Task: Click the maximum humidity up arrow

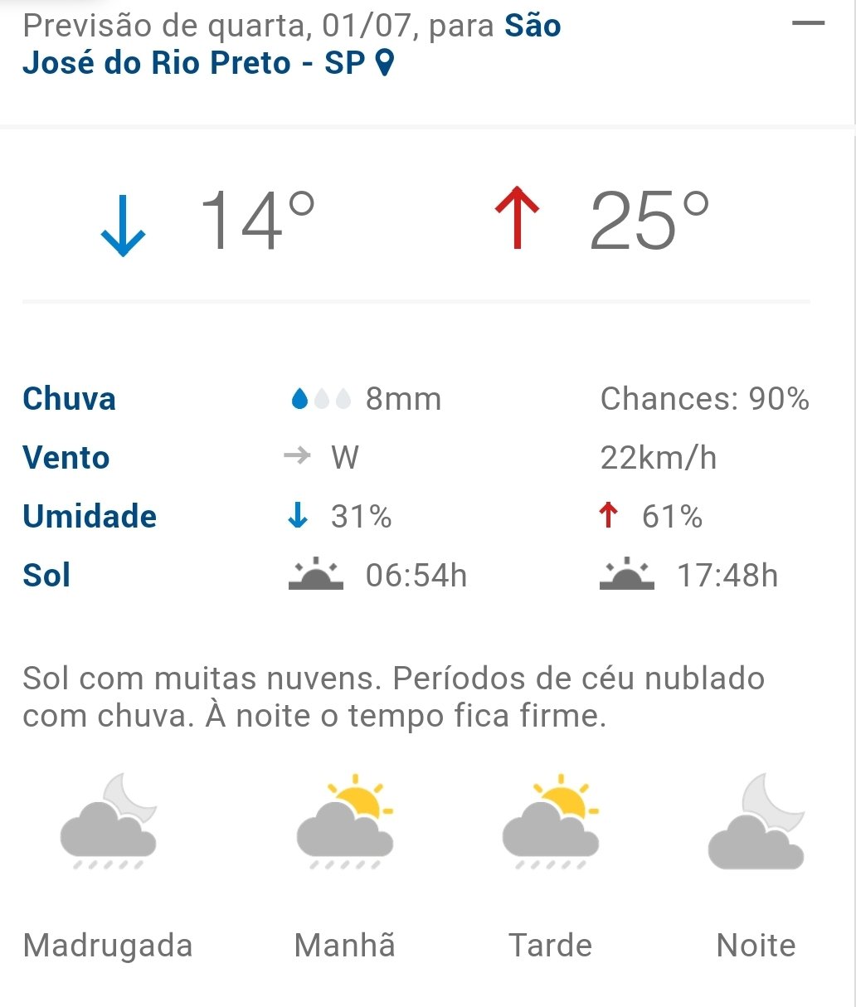Action: pyautogui.click(x=608, y=516)
